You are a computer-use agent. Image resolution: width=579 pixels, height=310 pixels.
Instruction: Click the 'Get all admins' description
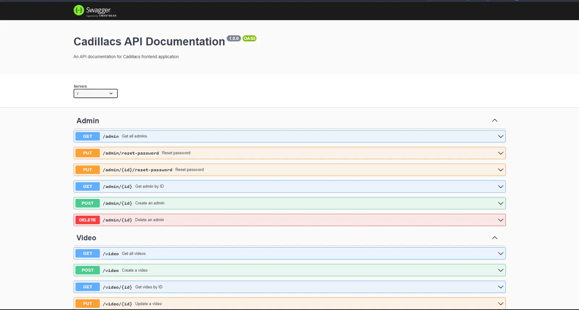[x=135, y=136]
